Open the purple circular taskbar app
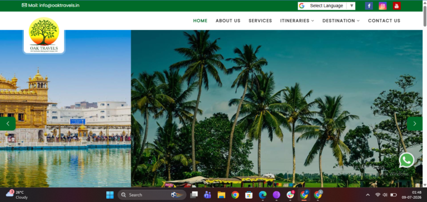 (276, 195)
